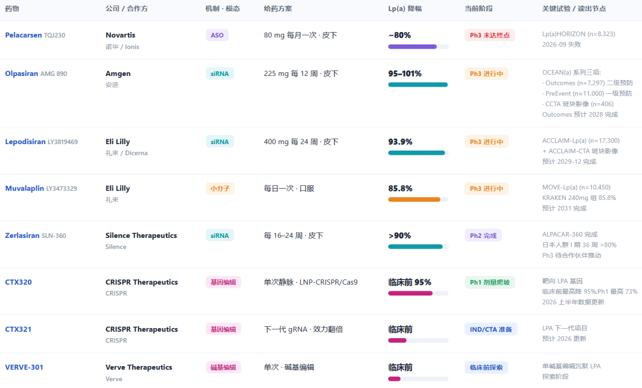This screenshot has height=388, width=642.
Task: Click Ph3 进行中 badge in Olpasiran row
Action: tap(486, 74)
